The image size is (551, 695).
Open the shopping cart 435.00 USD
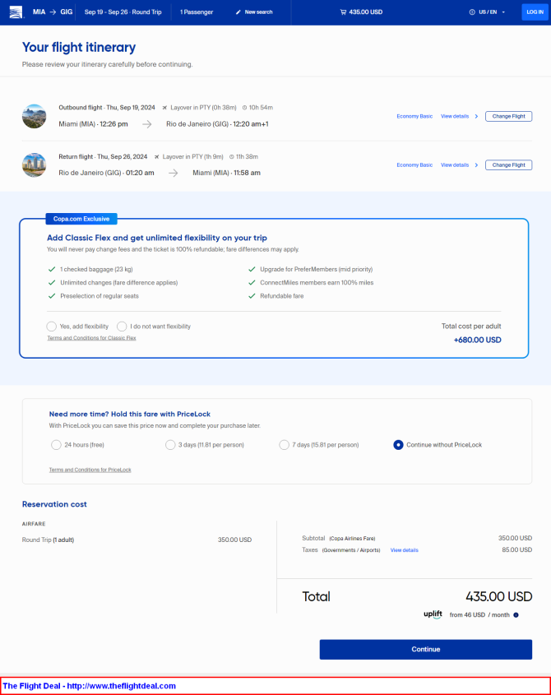click(x=361, y=12)
